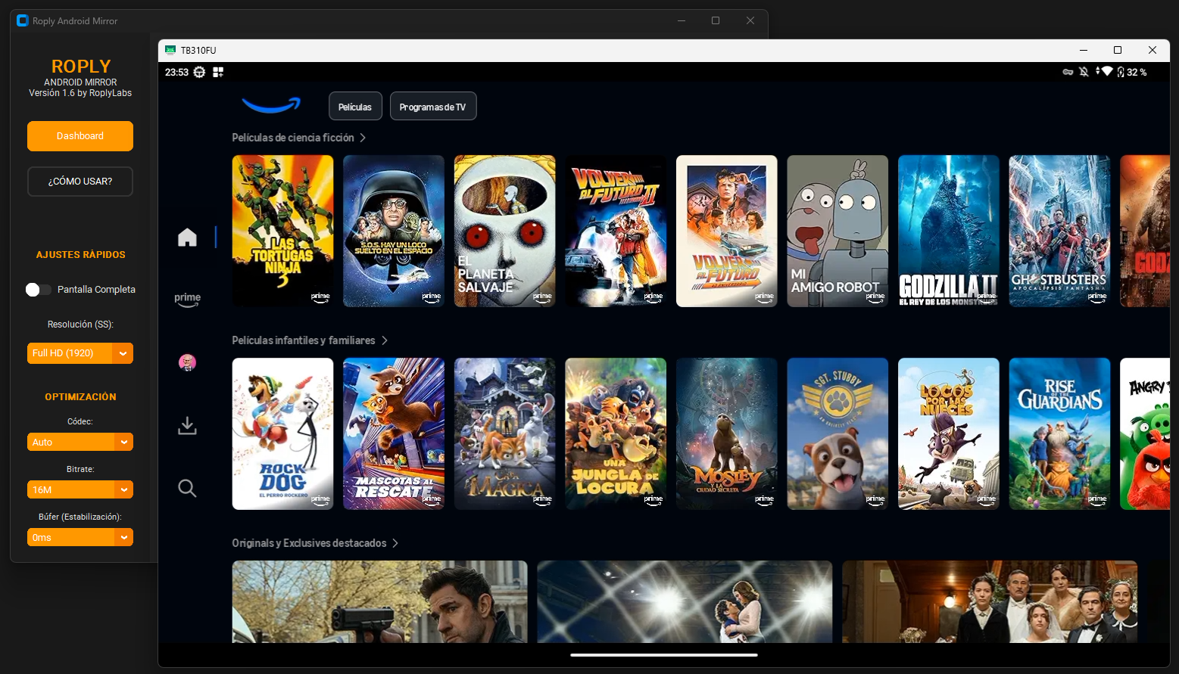Tap the VPN key status icon
This screenshot has height=674, width=1179.
point(1068,72)
